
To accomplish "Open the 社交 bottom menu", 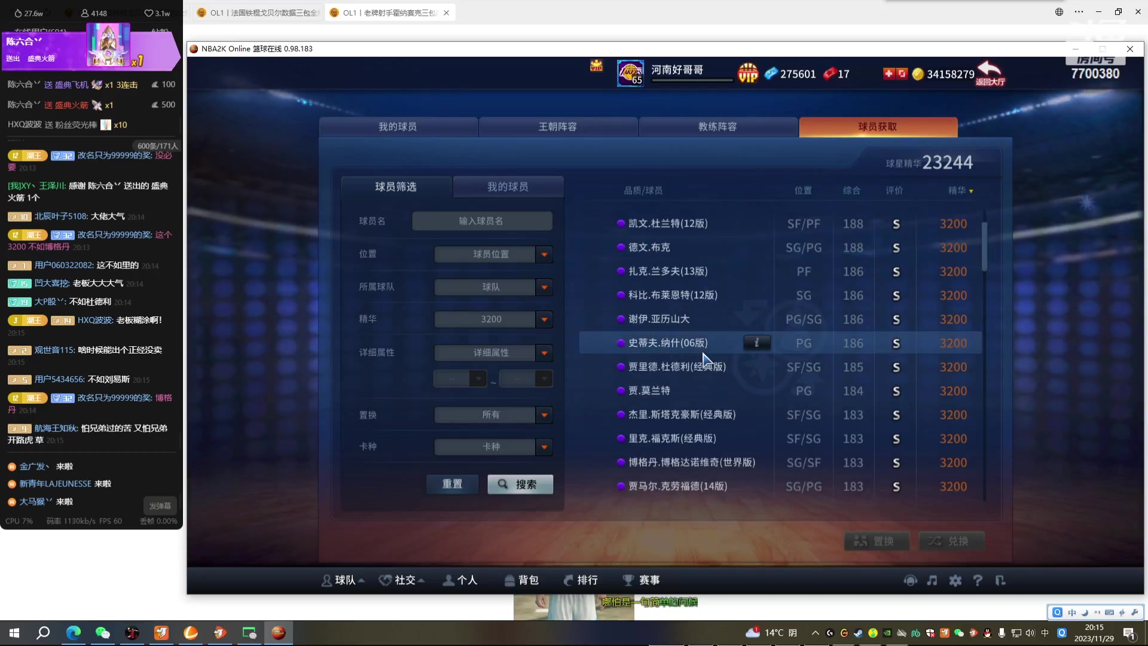I will tap(402, 580).
